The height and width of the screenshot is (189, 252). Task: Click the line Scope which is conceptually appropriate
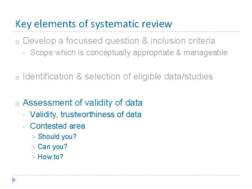click(x=129, y=53)
